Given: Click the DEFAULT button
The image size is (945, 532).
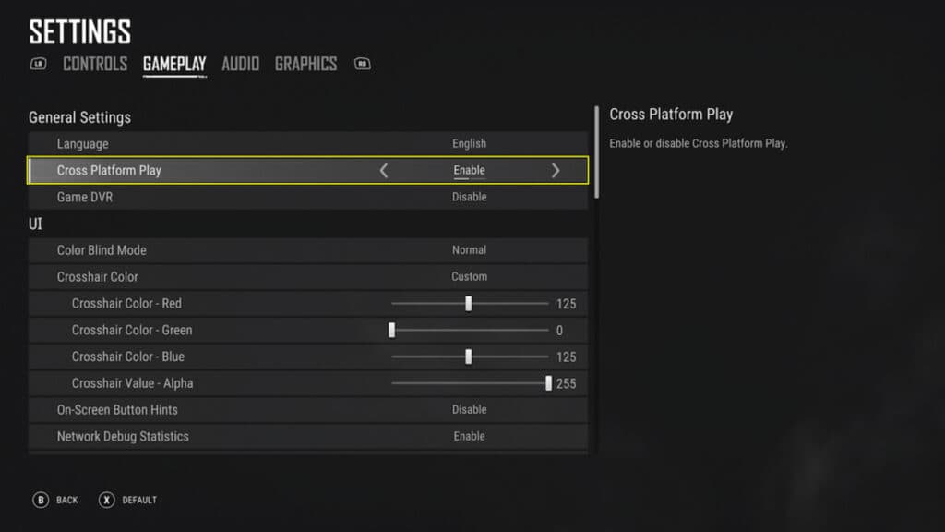Looking at the screenshot, I should click(x=140, y=500).
